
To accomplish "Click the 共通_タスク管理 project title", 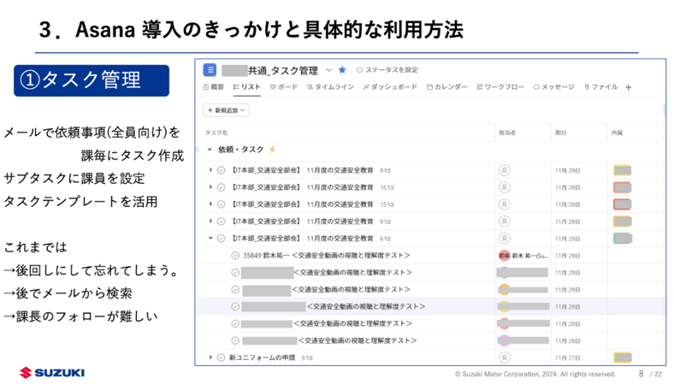I will [283, 70].
